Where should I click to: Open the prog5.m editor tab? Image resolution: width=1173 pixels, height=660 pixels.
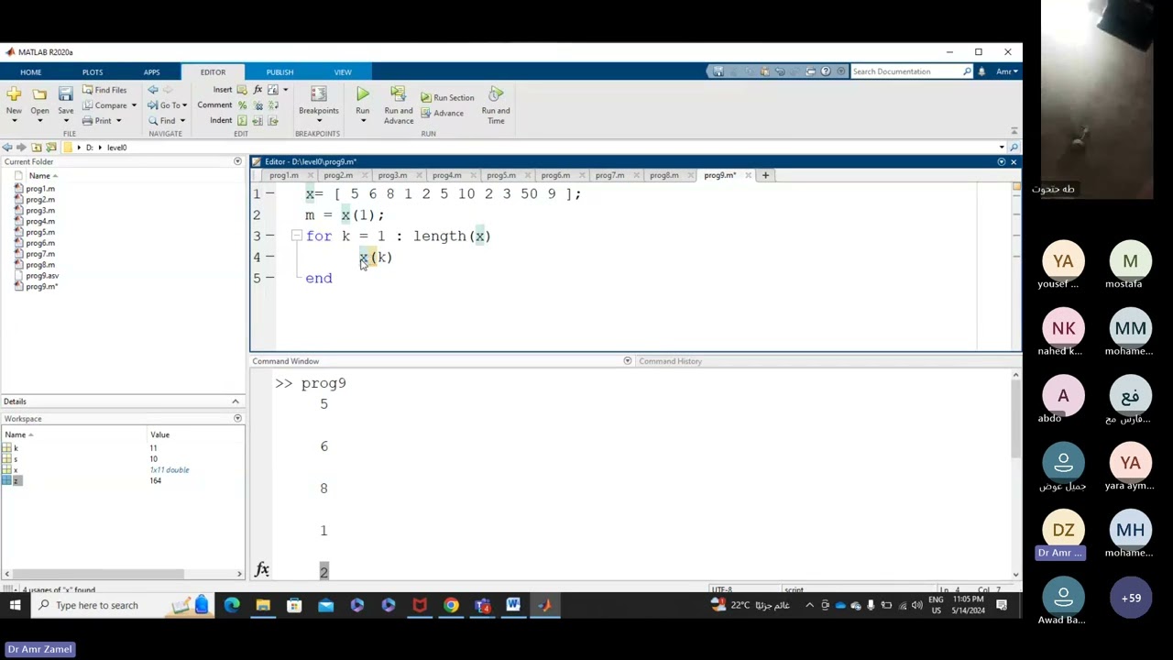pyautogui.click(x=501, y=175)
